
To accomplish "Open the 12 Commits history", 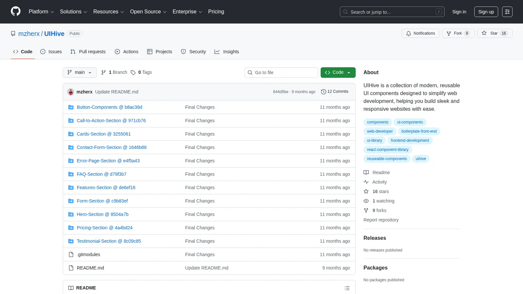I will (x=335, y=91).
